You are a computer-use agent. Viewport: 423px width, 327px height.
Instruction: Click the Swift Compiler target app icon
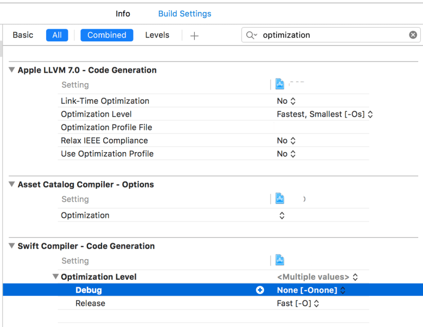(x=280, y=260)
